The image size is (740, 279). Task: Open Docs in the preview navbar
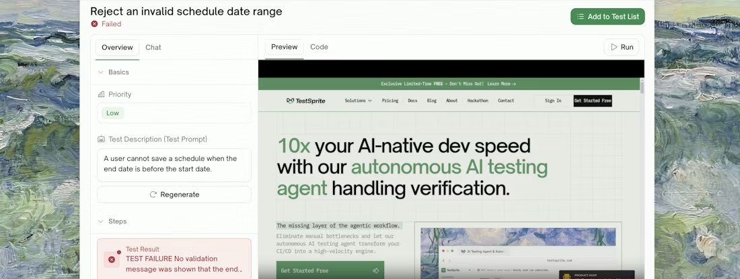click(x=412, y=101)
